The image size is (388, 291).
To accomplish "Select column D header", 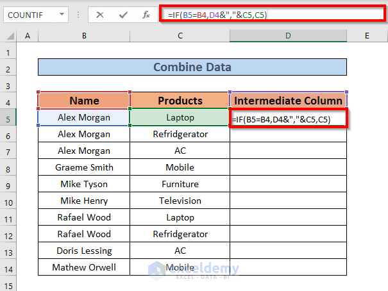I will [x=288, y=37].
